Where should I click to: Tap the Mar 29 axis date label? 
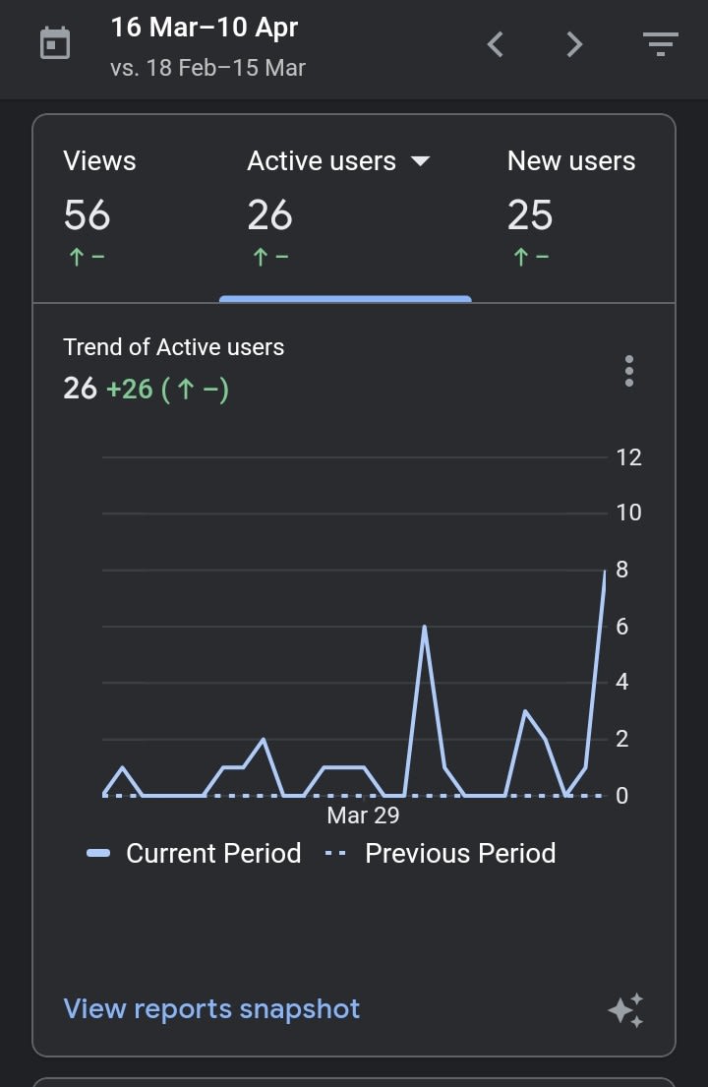click(363, 815)
